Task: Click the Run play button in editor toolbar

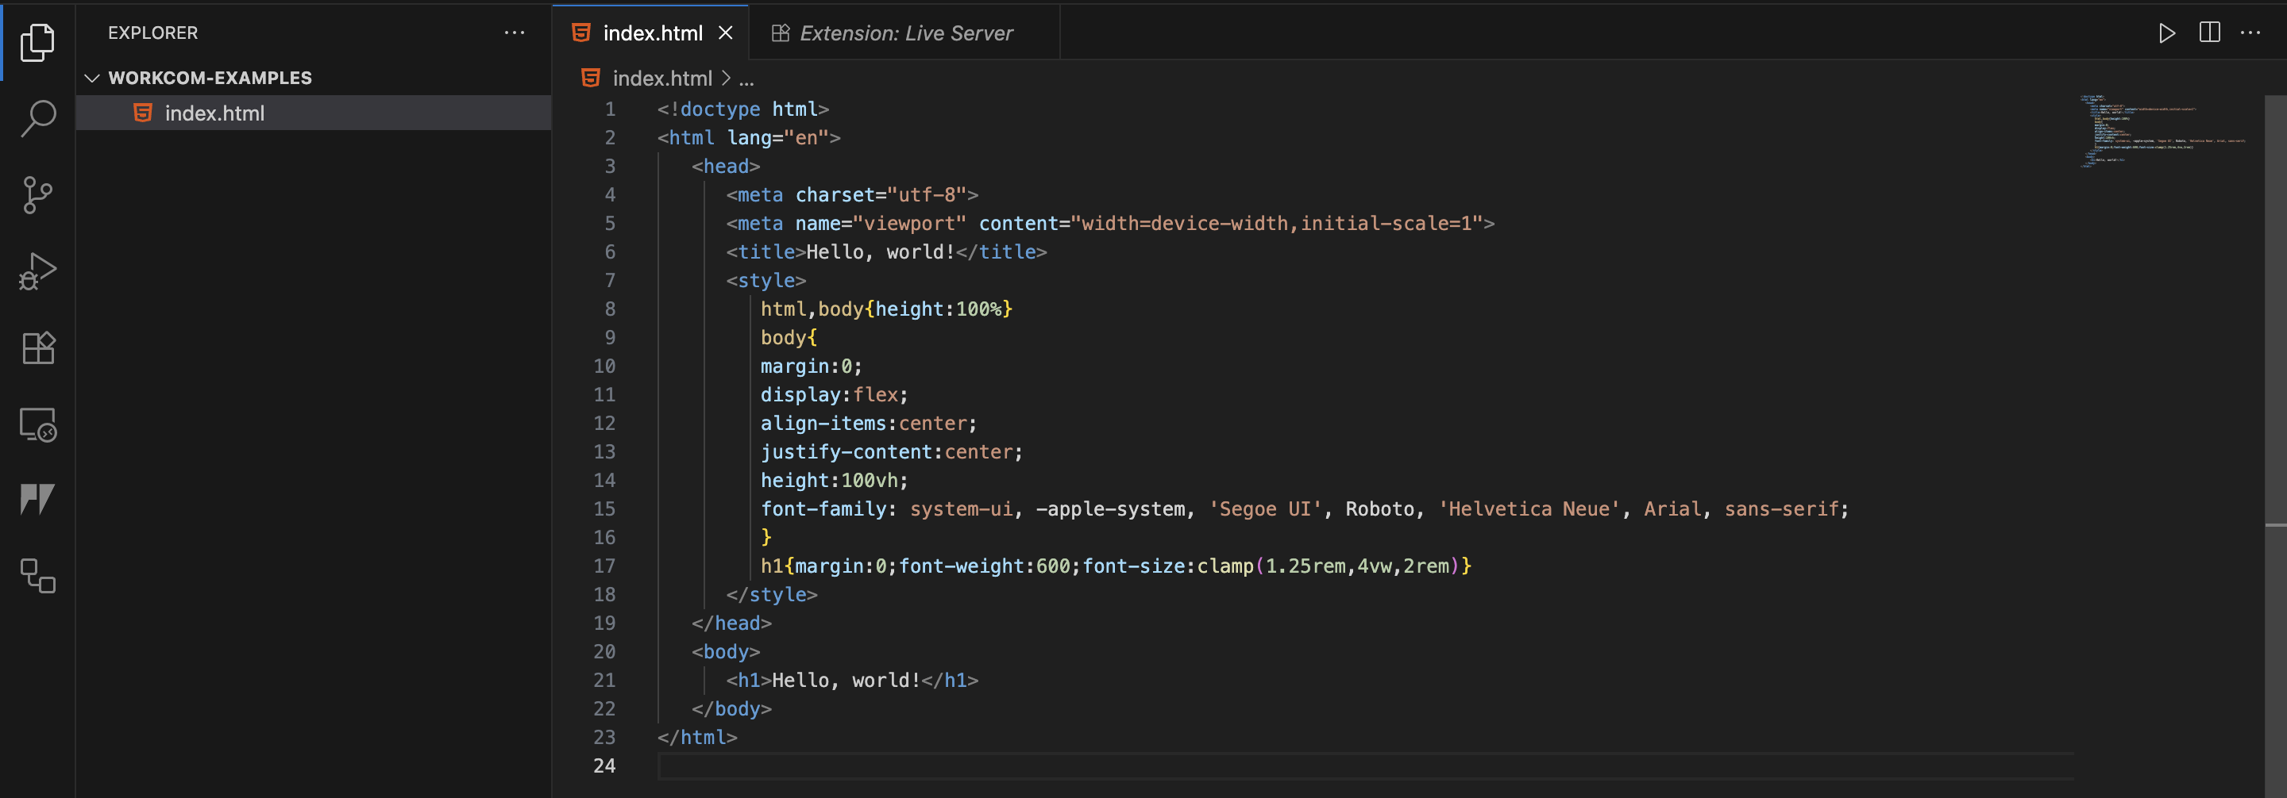Action: (x=2166, y=33)
